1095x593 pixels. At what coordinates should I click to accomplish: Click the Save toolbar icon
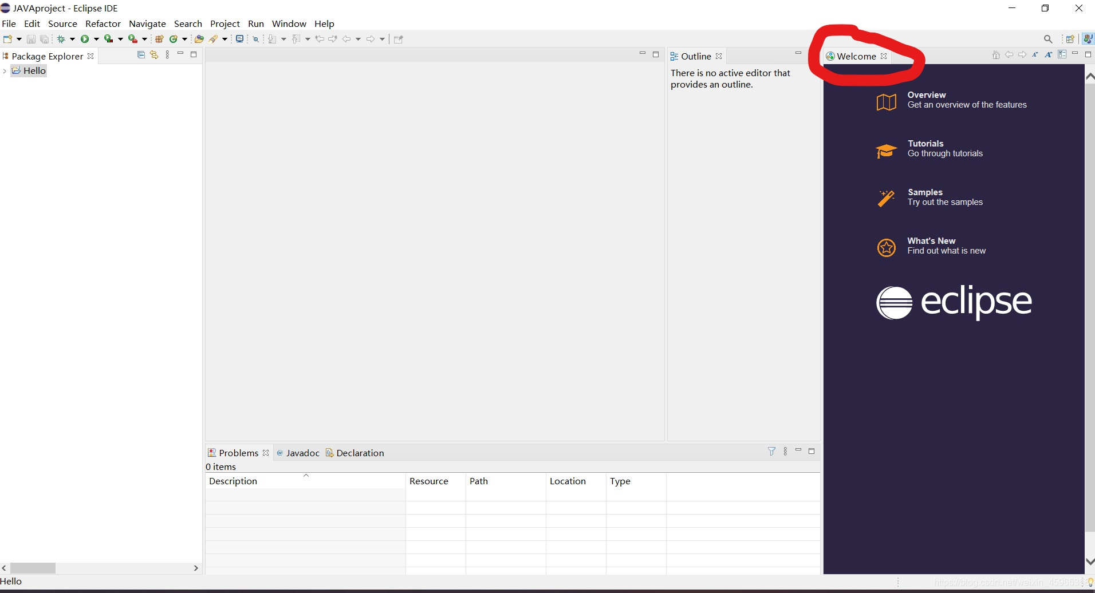[31, 39]
